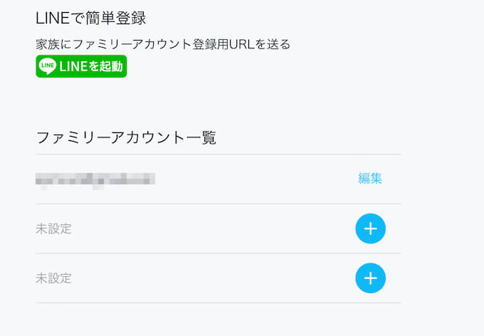Select the first unset family account row
Viewport: 484px width, 336px height.
(x=219, y=229)
